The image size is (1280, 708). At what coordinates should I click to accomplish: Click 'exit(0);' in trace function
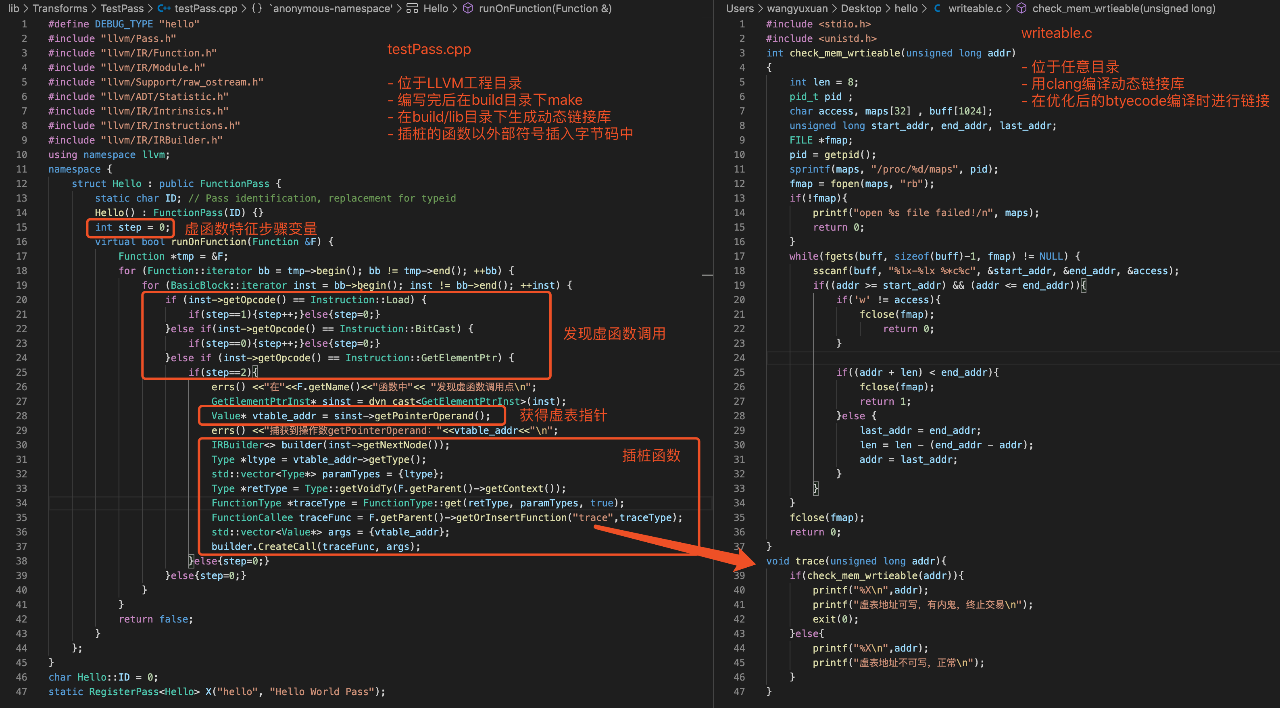tap(835, 619)
